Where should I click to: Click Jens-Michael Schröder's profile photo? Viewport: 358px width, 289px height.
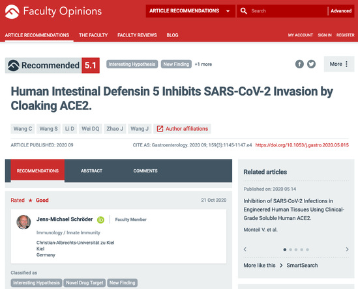point(23,222)
